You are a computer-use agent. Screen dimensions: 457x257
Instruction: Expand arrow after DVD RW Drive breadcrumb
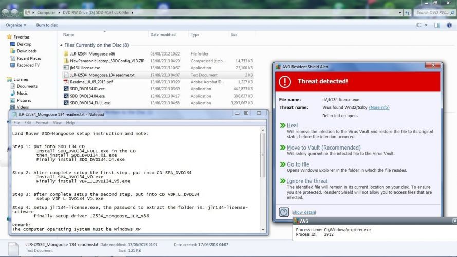click(132, 13)
